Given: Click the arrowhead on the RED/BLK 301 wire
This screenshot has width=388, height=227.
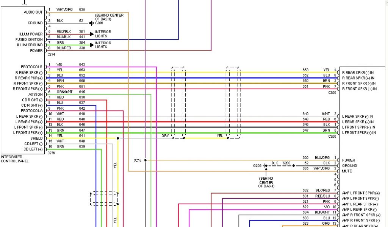Looking at the screenshot, I should pos(91,34).
